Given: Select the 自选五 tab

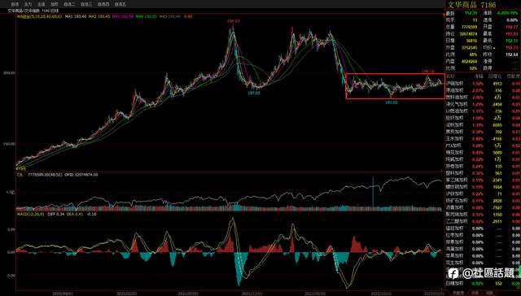Looking at the screenshot, I should pos(120,4).
